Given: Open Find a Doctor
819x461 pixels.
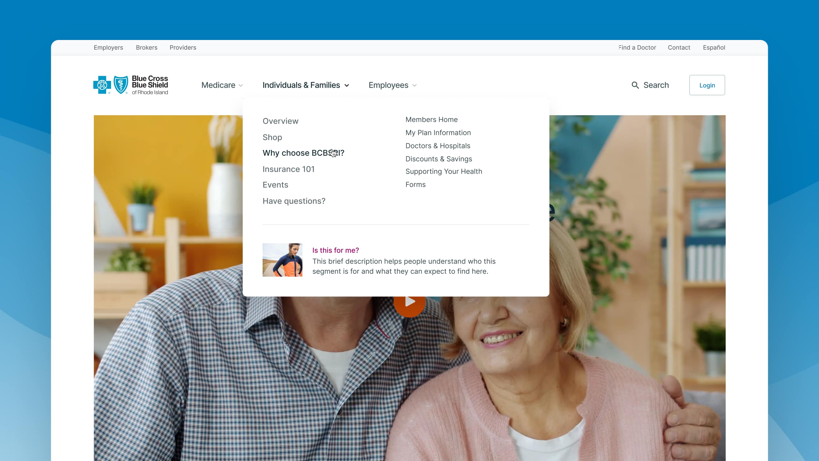Looking at the screenshot, I should (637, 47).
